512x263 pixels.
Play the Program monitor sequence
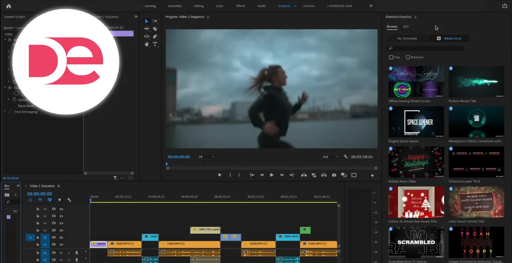coord(272,175)
